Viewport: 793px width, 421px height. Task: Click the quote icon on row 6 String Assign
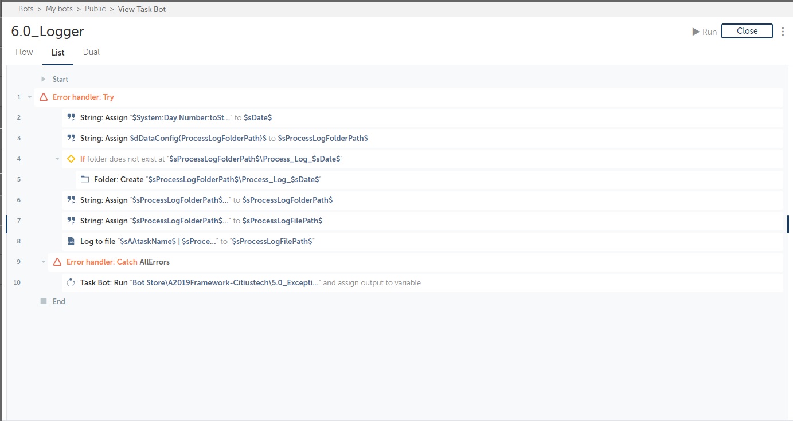point(71,200)
